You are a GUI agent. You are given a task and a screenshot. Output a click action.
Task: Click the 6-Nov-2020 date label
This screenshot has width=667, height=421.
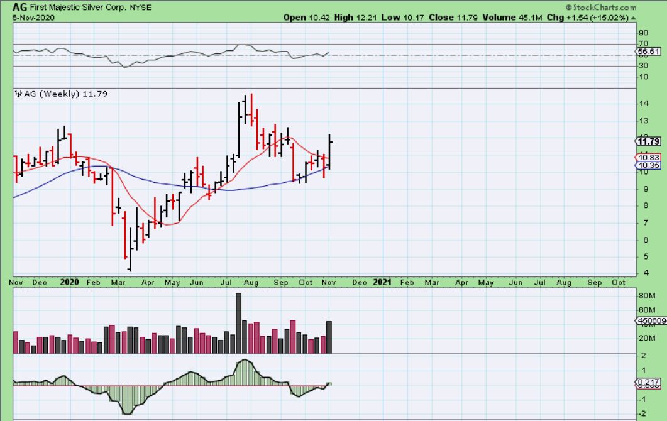tap(33, 18)
